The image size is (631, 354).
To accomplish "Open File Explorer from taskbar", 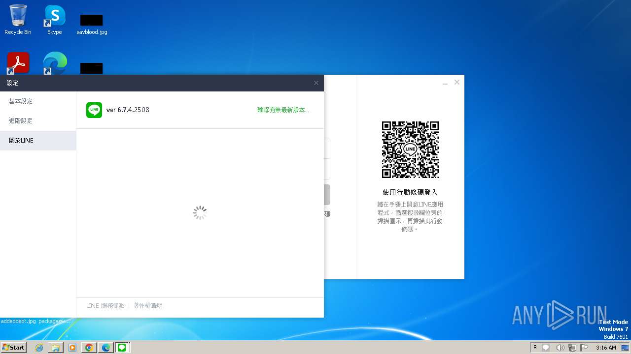I will [56, 348].
